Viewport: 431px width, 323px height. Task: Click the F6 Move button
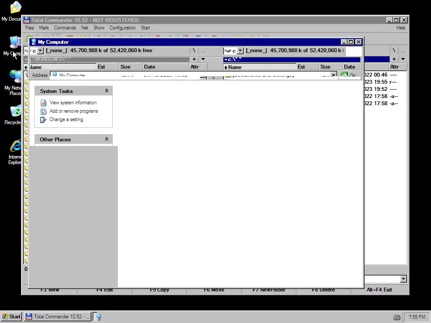(214, 290)
